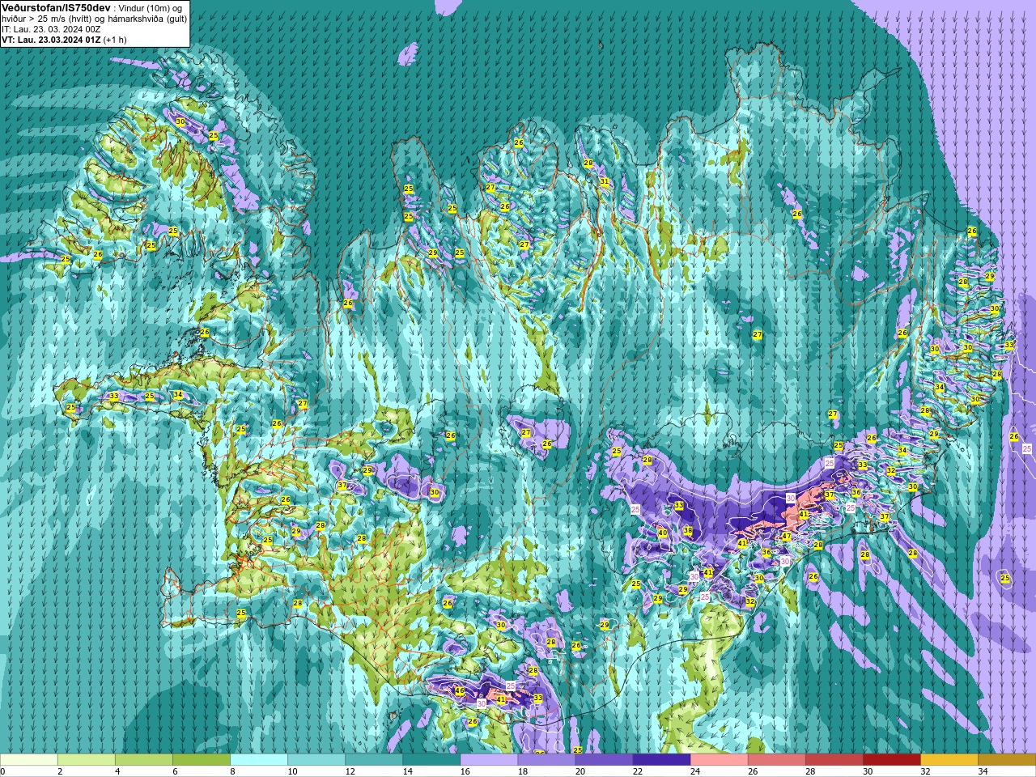Click the light green 2–4 m/s legend swatch
This screenshot has height=777, width=1036.
click(87, 760)
